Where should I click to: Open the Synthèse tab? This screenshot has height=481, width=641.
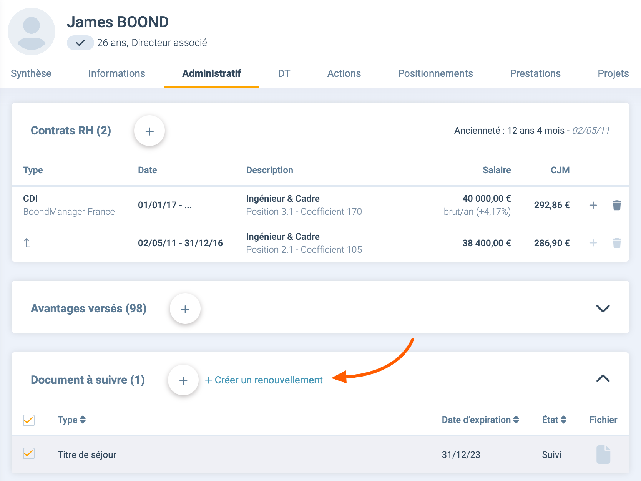(31, 73)
